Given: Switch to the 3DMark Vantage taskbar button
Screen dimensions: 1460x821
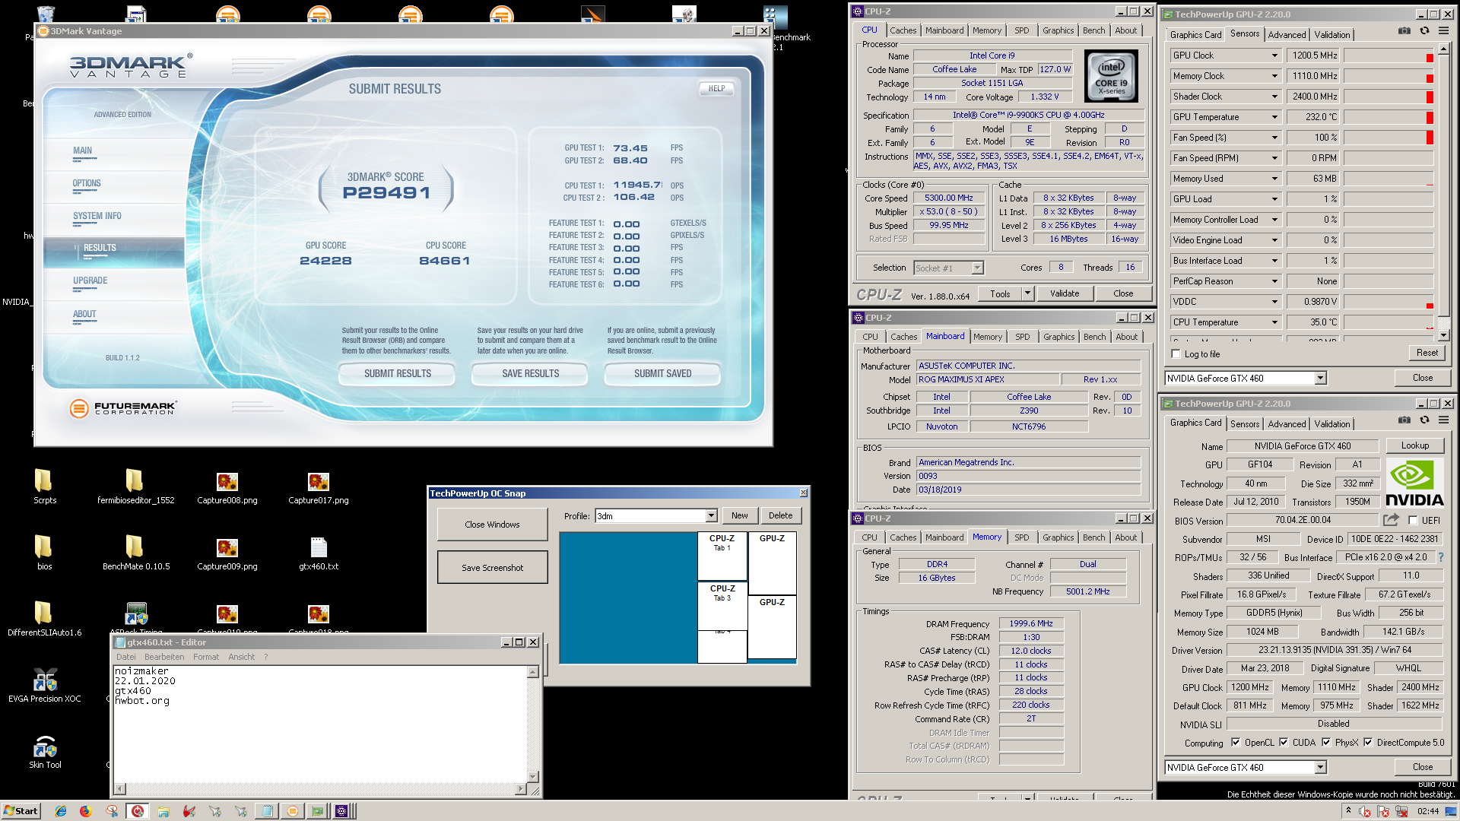Looking at the screenshot, I should tap(292, 811).
